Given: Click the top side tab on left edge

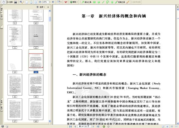Looking at the screenshot, I should [x=1, y=10].
